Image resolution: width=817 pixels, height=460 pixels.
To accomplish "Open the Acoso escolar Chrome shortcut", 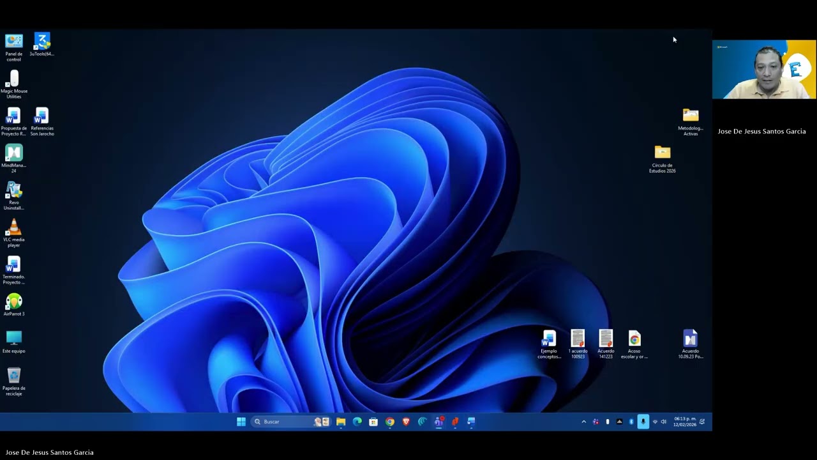I will point(634,344).
